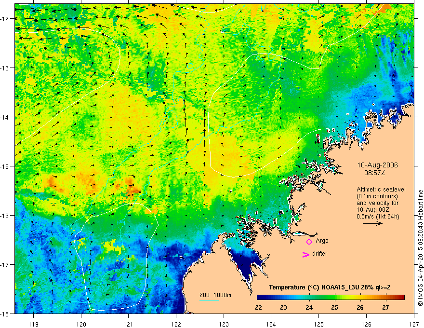Image resolution: width=424 pixels, height=328 pixels.
Task: Click the latitude axis label -16
Action: (x=5, y=216)
